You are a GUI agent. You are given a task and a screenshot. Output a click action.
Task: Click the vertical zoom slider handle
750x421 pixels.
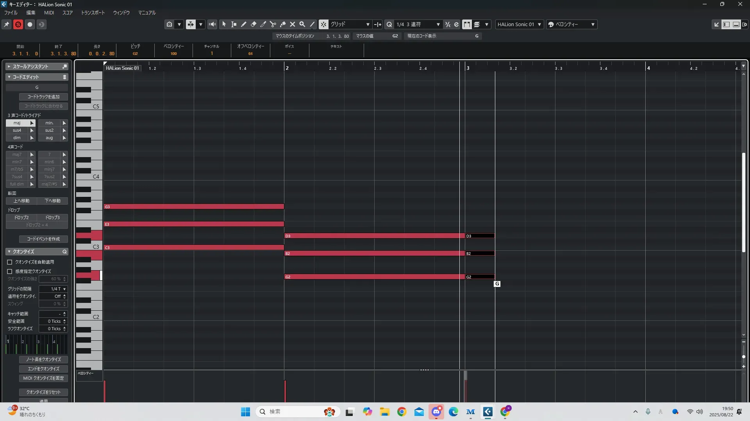click(x=744, y=356)
